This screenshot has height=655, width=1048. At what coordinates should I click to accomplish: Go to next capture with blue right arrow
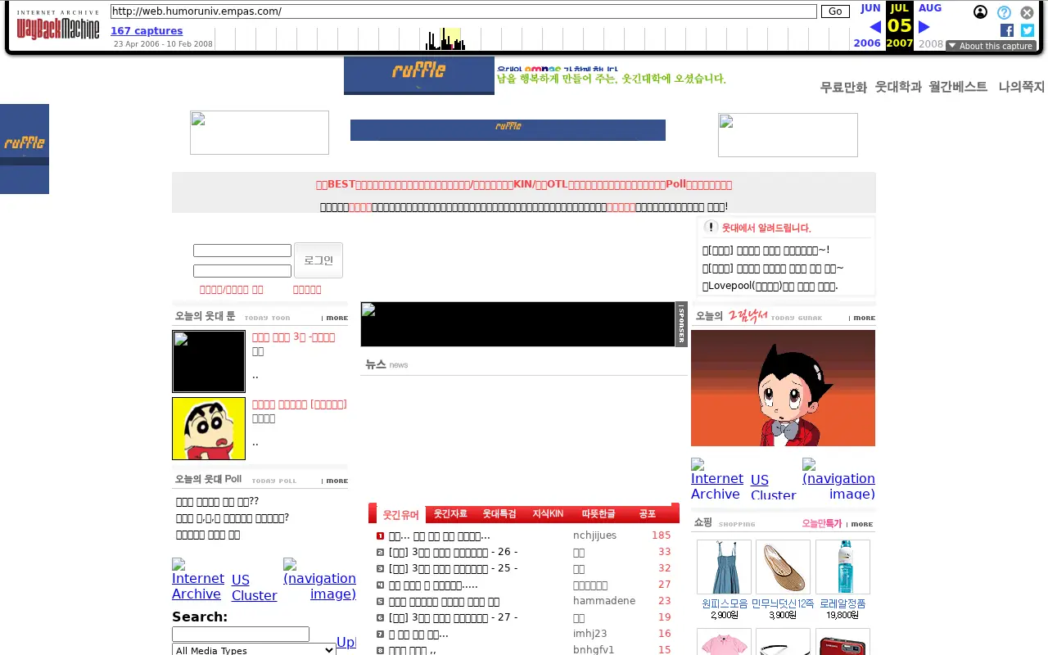[x=924, y=27]
